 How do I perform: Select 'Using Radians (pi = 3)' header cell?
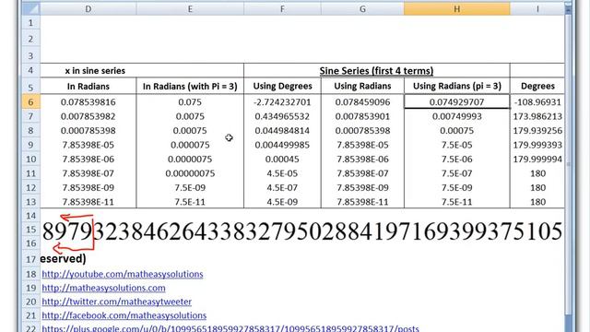(457, 86)
